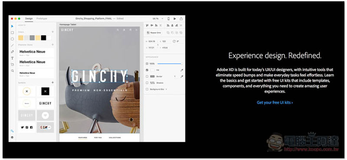
Task: Enable the Shadow checkbox
Action: (x=147, y=83)
